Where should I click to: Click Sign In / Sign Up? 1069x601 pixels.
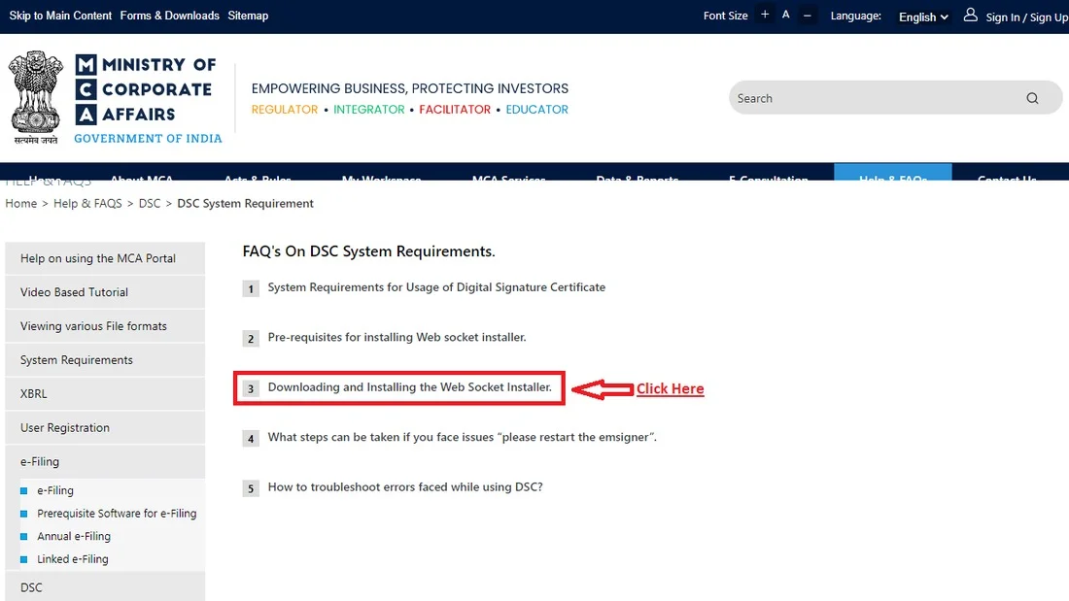point(1027,17)
